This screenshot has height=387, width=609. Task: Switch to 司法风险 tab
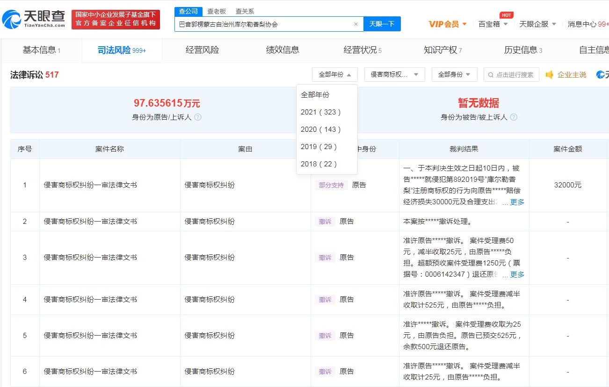coord(122,50)
